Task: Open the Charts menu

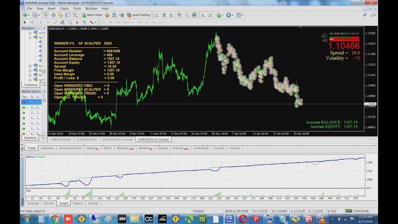Action: [64, 8]
